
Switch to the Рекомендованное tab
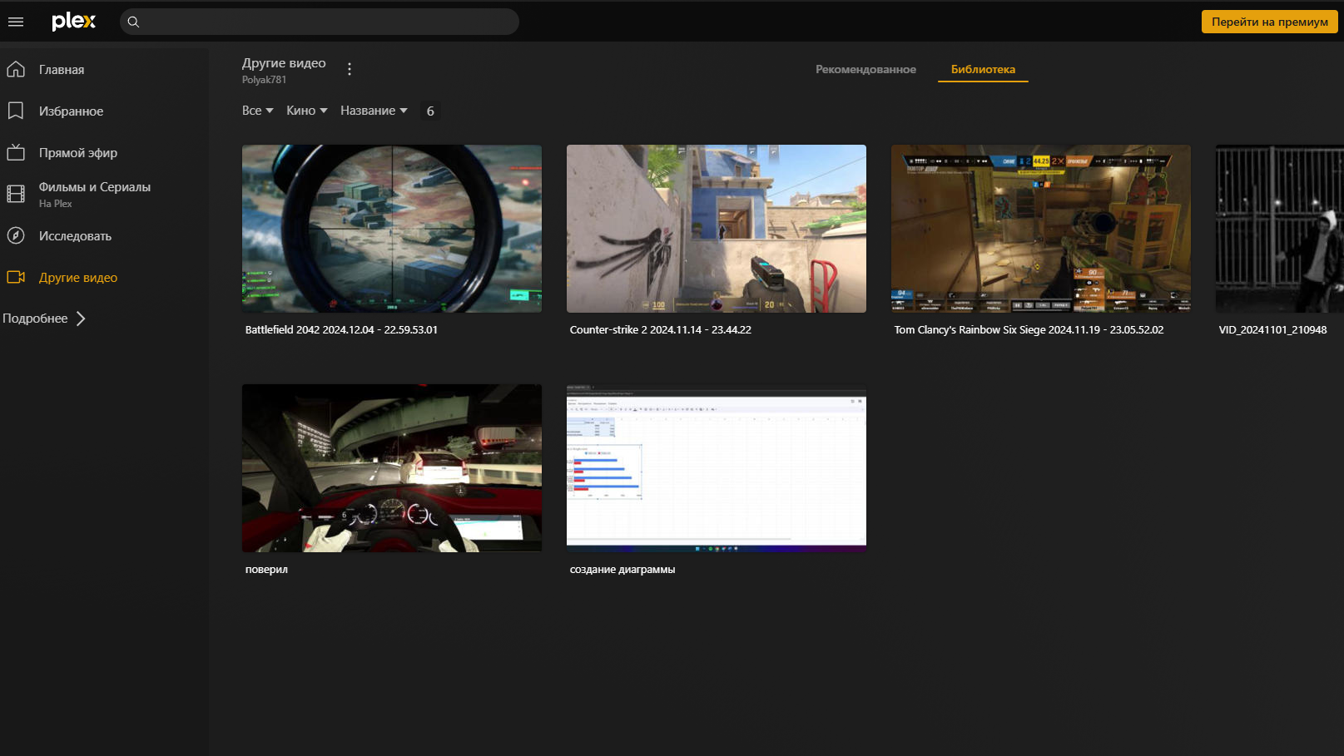(x=865, y=69)
